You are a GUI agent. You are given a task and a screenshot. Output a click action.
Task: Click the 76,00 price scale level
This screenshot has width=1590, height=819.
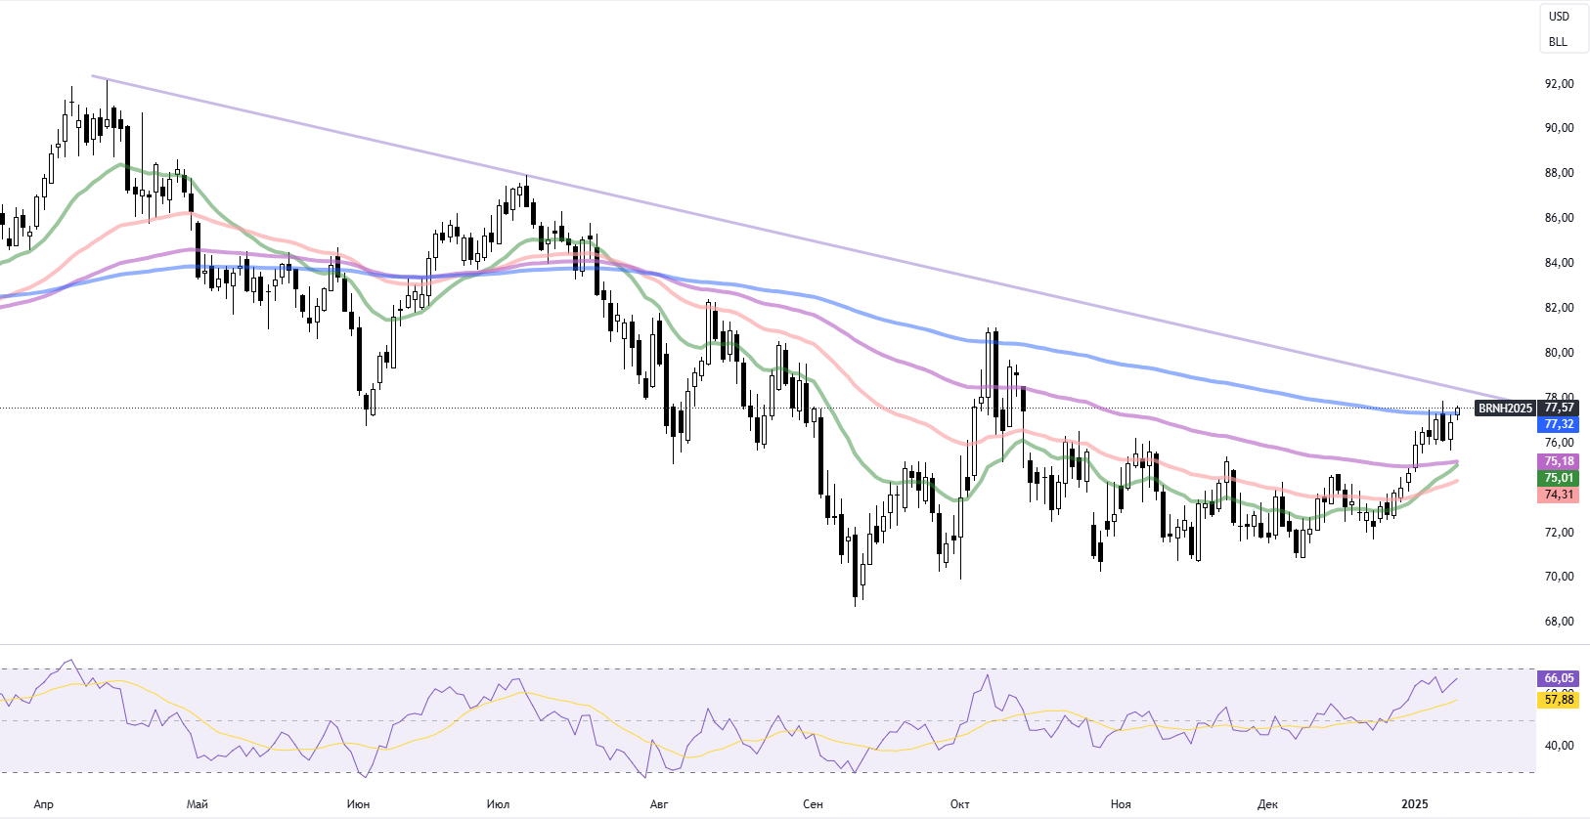click(x=1560, y=443)
